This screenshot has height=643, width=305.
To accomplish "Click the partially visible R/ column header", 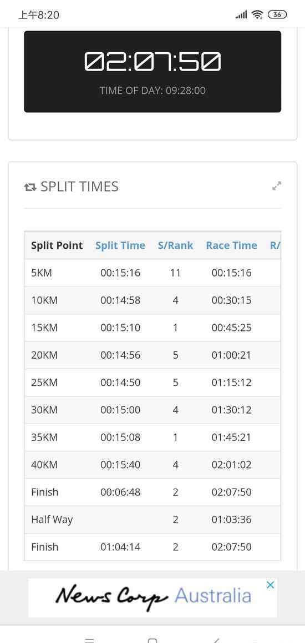I will click(275, 245).
